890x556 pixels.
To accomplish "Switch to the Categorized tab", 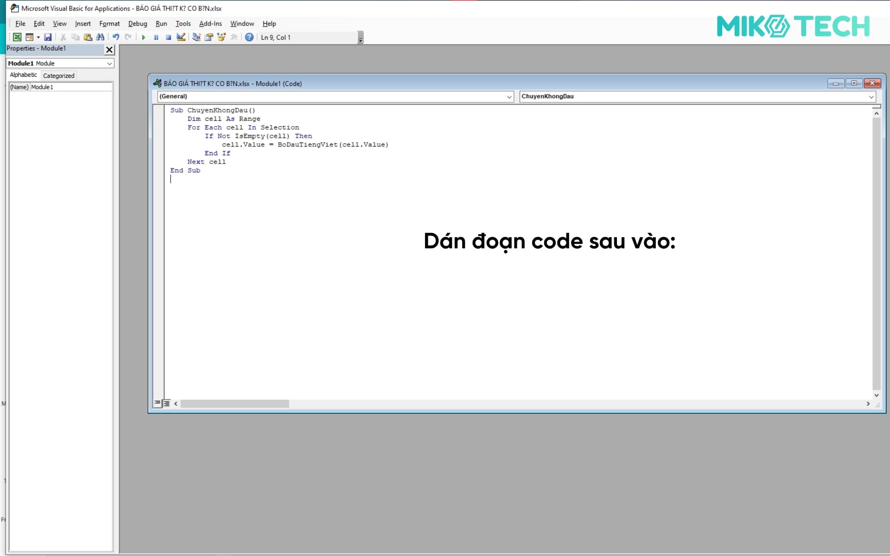I will pos(58,76).
